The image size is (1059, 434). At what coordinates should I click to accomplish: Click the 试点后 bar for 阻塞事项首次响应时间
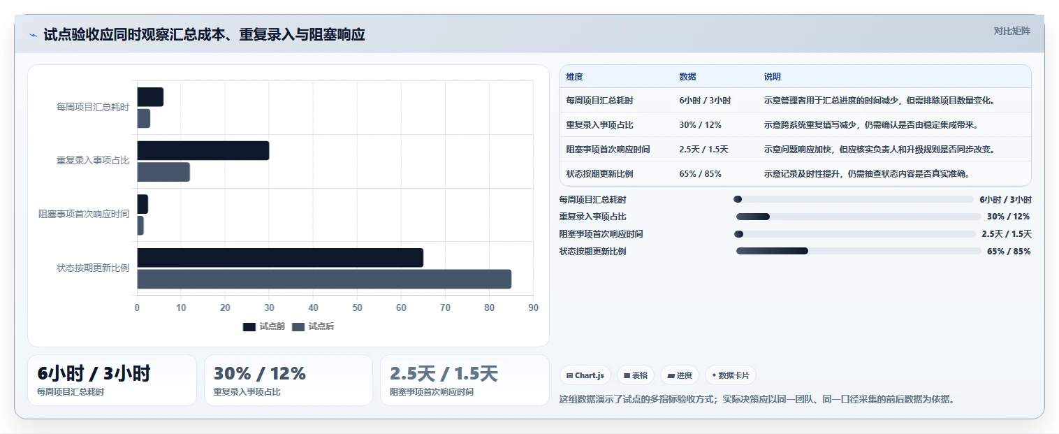[x=140, y=226]
